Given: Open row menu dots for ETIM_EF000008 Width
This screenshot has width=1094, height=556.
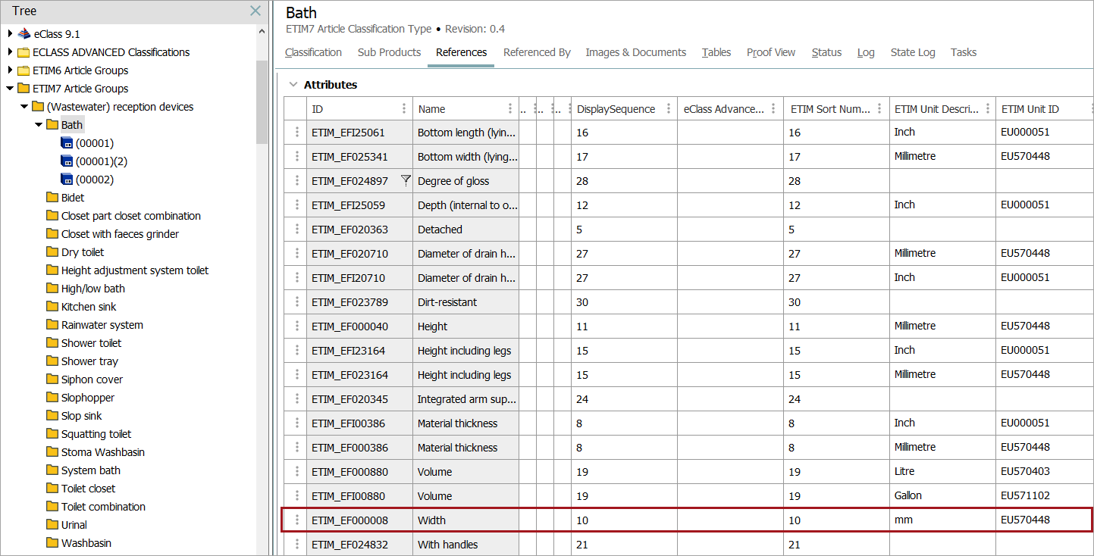Looking at the screenshot, I should [x=296, y=520].
